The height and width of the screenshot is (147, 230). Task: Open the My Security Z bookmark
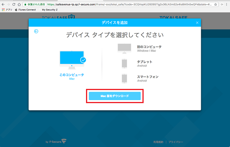click(x=48, y=10)
